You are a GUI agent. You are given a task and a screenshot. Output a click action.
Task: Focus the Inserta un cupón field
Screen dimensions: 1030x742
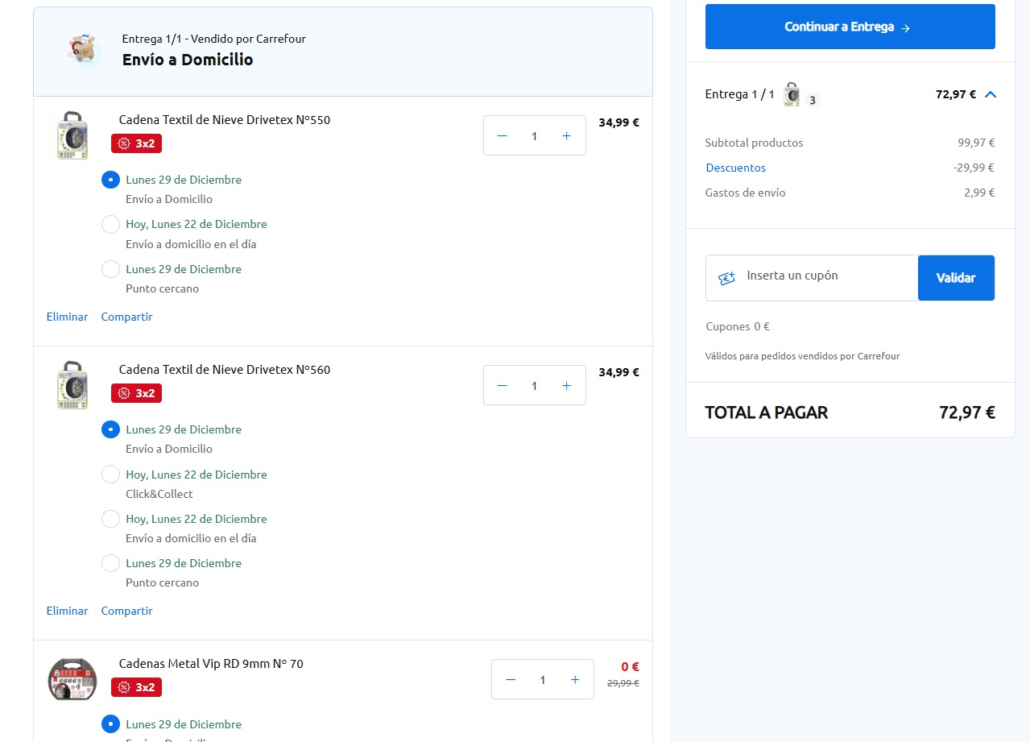click(x=825, y=276)
